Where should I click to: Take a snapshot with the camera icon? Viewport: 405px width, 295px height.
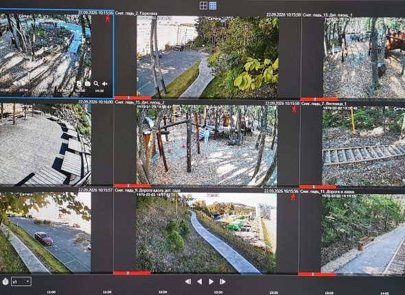88,84
